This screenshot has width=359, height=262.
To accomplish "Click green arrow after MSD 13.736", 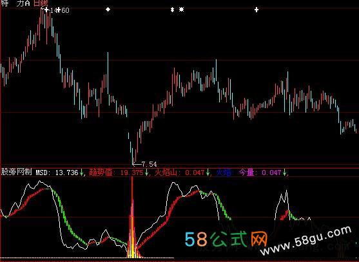I will click(81, 173).
